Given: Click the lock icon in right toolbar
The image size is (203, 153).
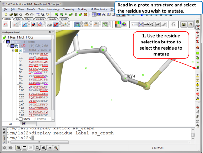Looking at the screenshot, I should 198,99.
